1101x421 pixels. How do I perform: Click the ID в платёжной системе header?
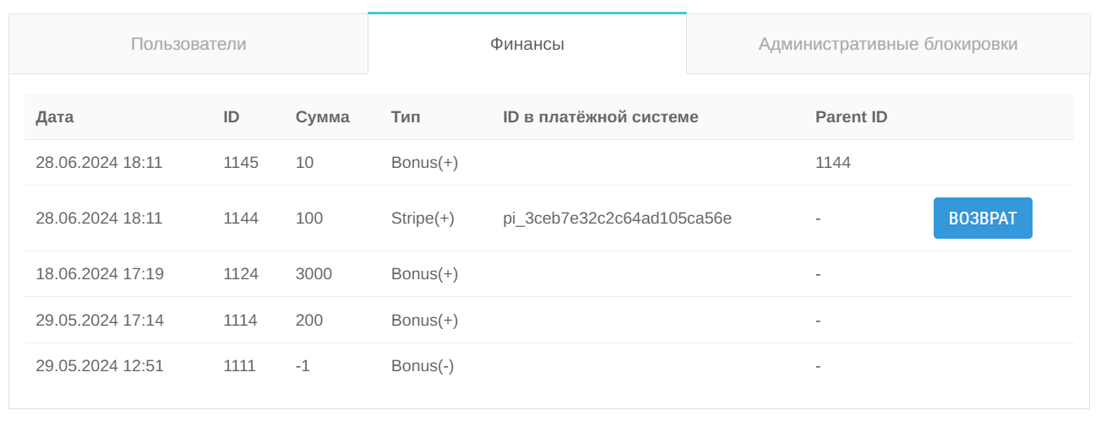tap(601, 117)
